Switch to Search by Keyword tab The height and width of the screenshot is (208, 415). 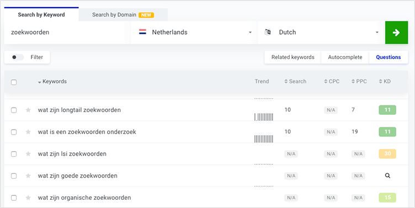tap(41, 14)
